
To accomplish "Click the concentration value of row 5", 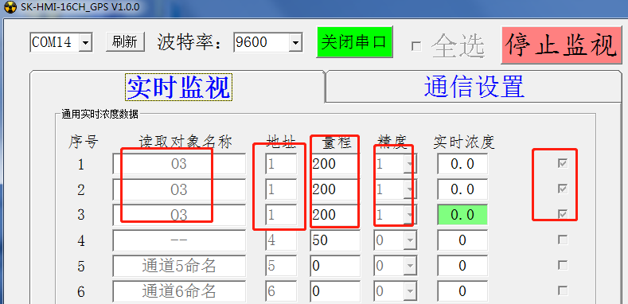I will pyautogui.click(x=462, y=266).
